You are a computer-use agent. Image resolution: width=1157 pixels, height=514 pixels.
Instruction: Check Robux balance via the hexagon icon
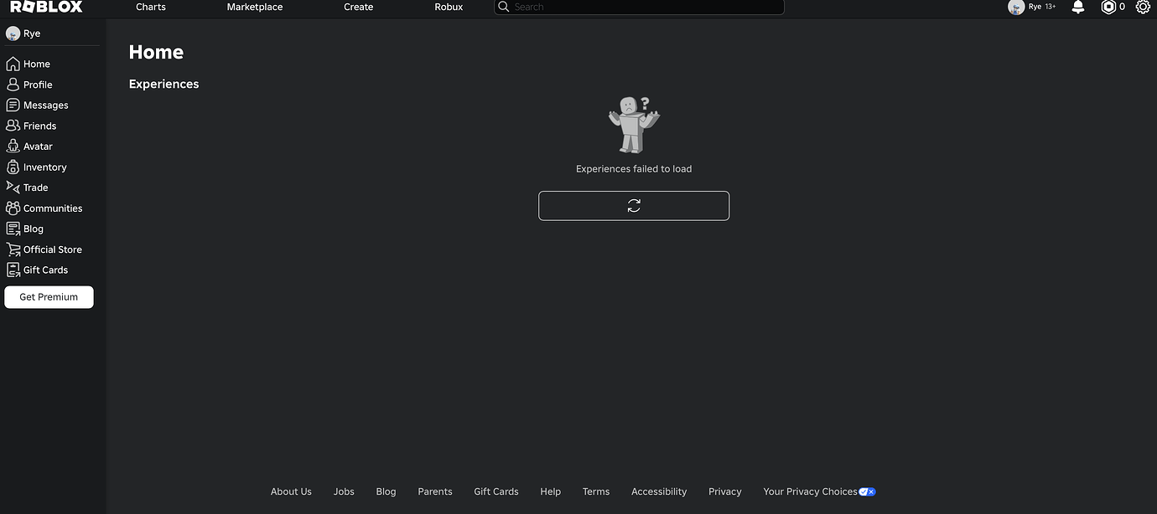tap(1107, 7)
